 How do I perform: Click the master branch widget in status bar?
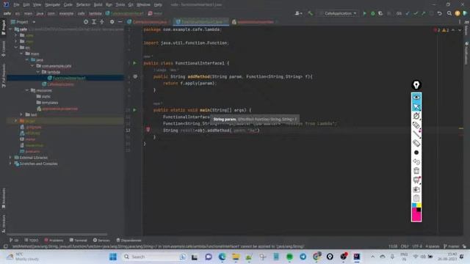(x=452, y=246)
